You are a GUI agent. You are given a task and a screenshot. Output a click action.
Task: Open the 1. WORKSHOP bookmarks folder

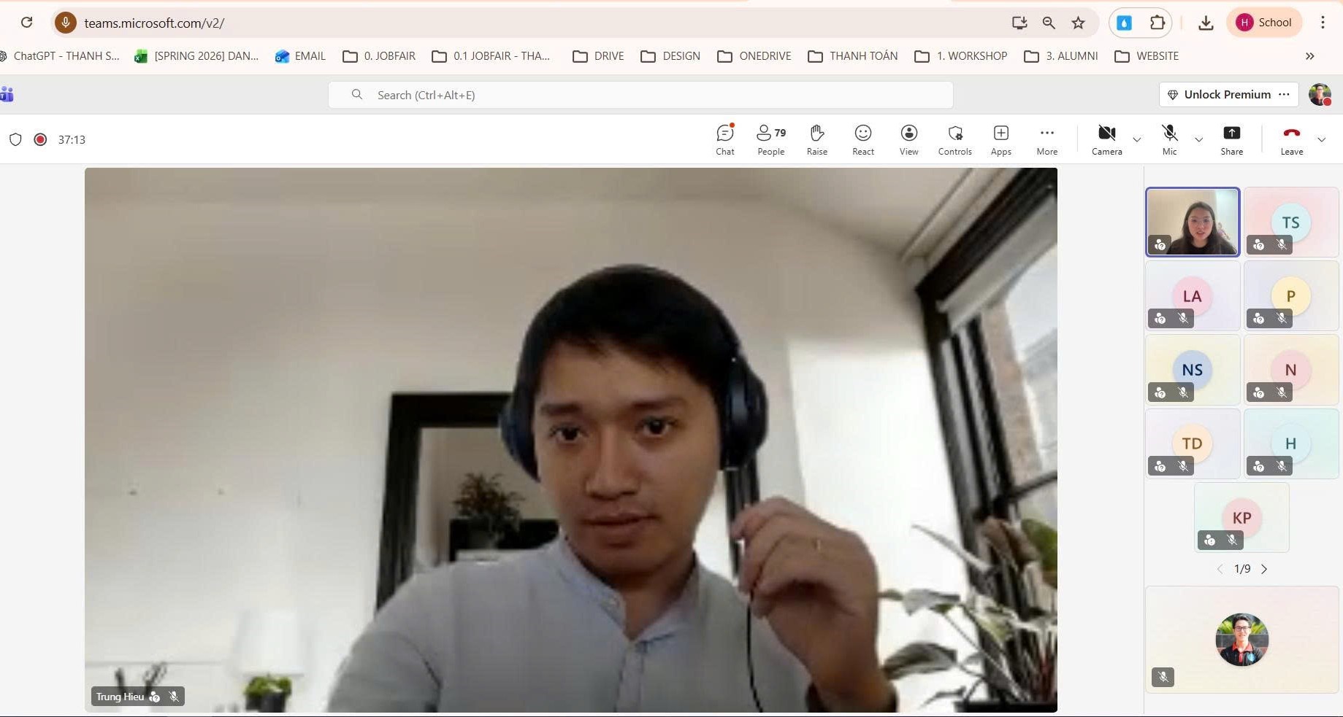[961, 56]
